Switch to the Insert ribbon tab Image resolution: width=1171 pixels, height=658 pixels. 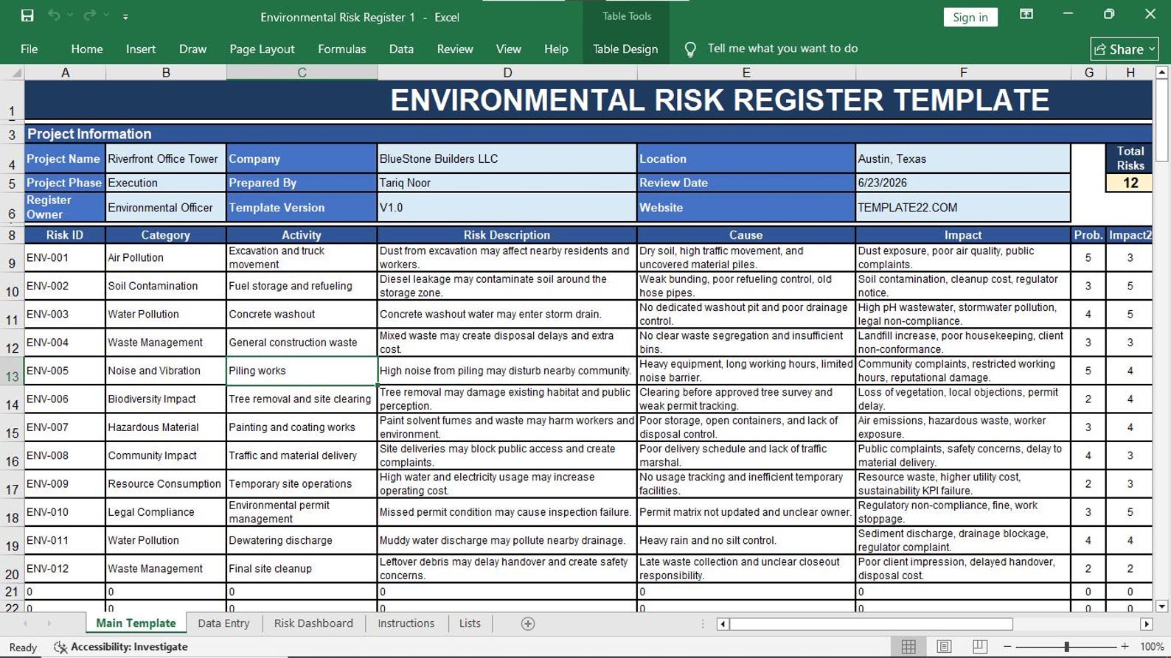pyautogui.click(x=141, y=49)
